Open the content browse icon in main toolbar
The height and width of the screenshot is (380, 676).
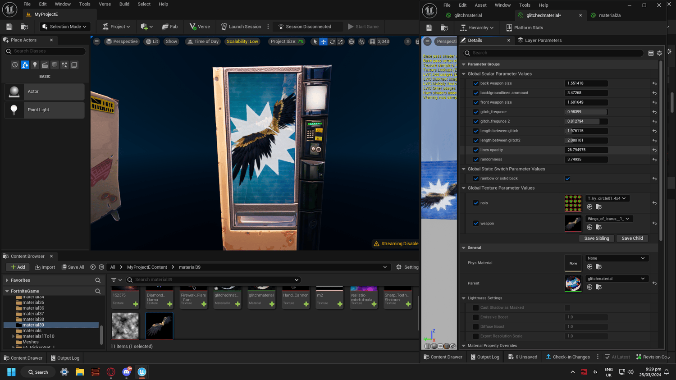pyautogui.click(x=24, y=27)
